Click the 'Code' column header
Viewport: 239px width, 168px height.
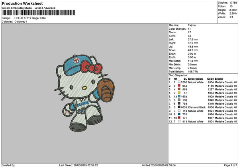pyautogui.click(x=210, y=79)
